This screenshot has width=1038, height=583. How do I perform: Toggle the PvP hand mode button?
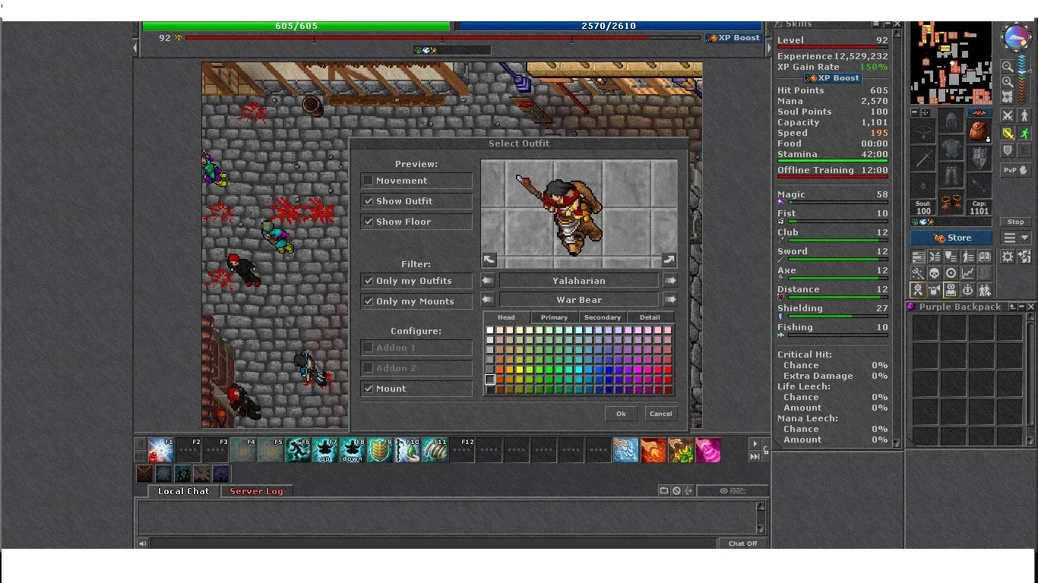(x=1016, y=170)
